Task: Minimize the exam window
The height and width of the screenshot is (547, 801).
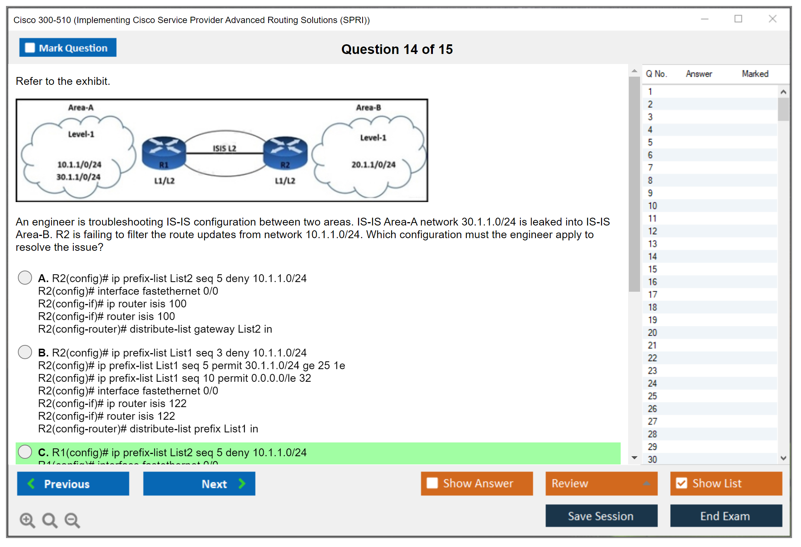Action: 705,19
